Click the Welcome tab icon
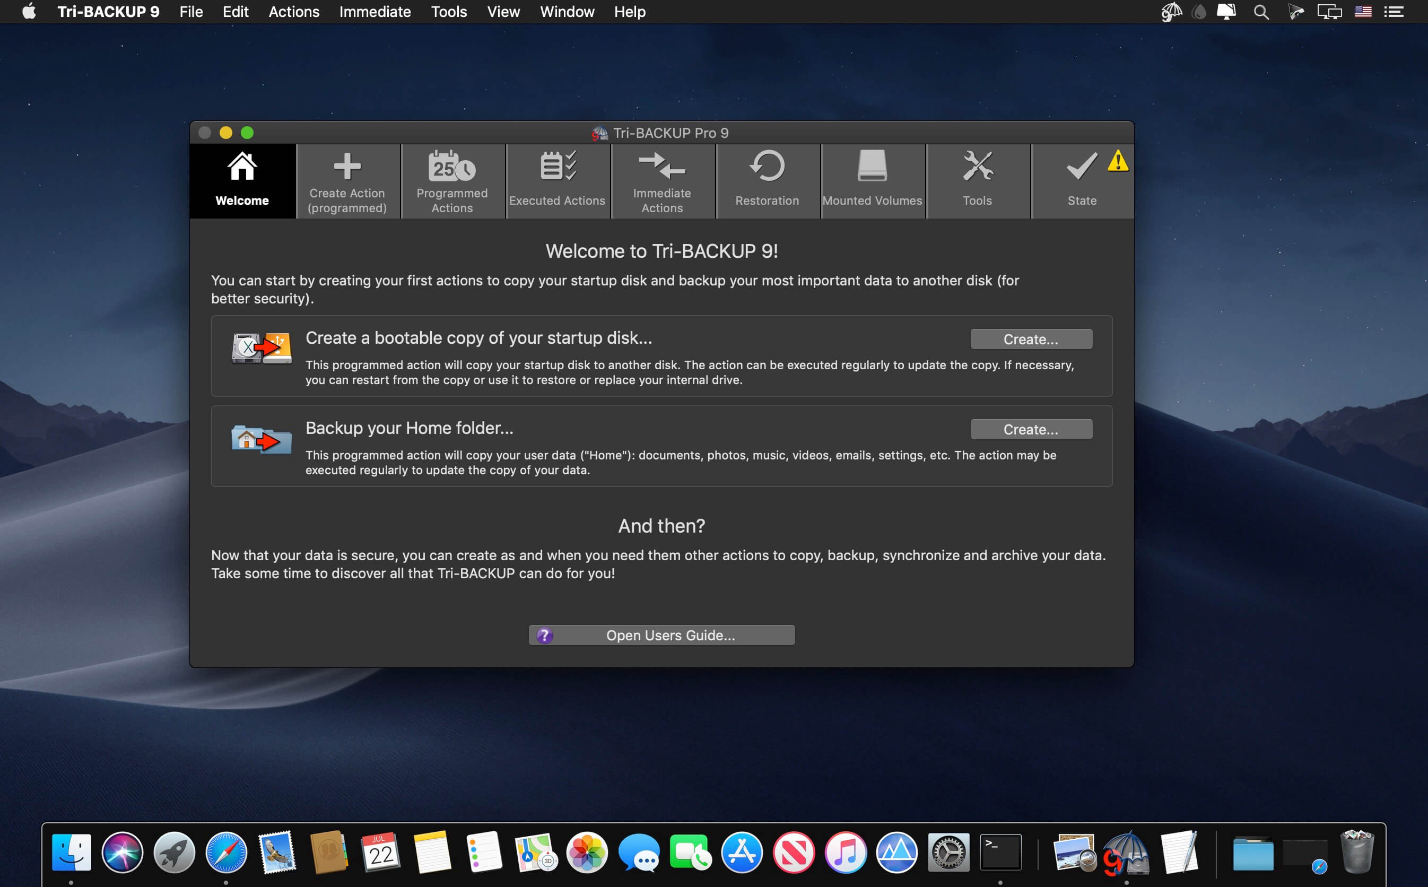Screen dimensions: 1428x887 click(242, 167)
